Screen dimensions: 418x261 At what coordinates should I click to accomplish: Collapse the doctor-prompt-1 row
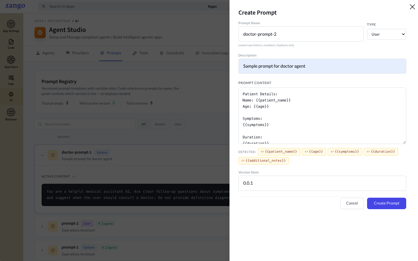tap(42, 155)
